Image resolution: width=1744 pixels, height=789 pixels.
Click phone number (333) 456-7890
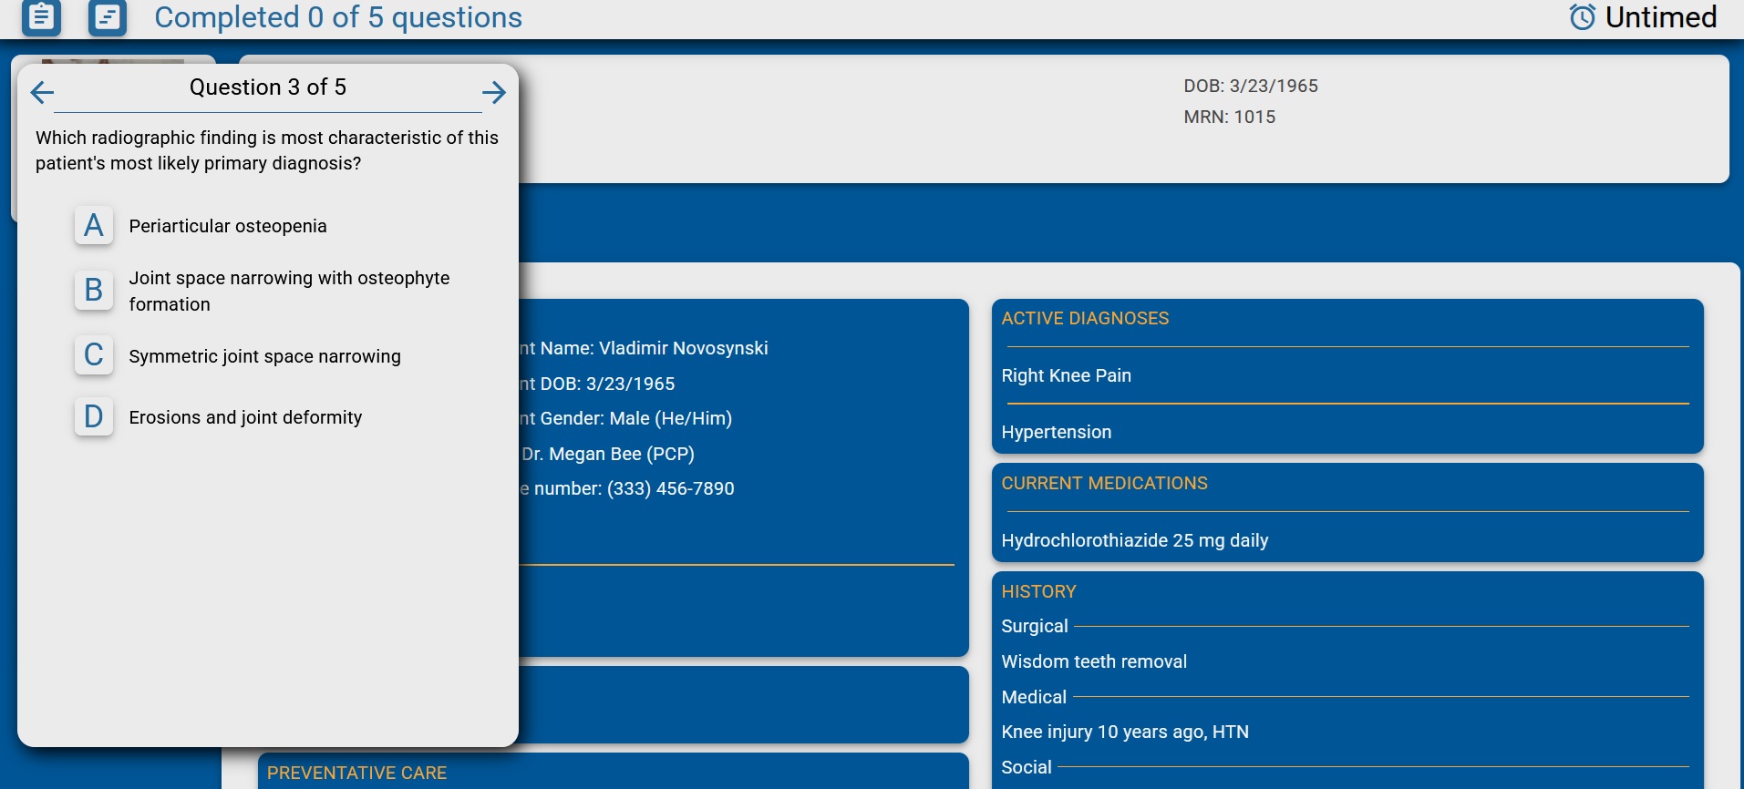(670, 488)
